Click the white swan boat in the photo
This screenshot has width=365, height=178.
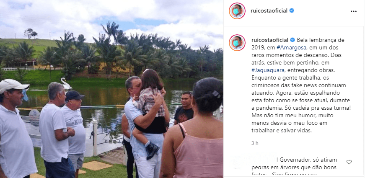[x=66, y=84]
